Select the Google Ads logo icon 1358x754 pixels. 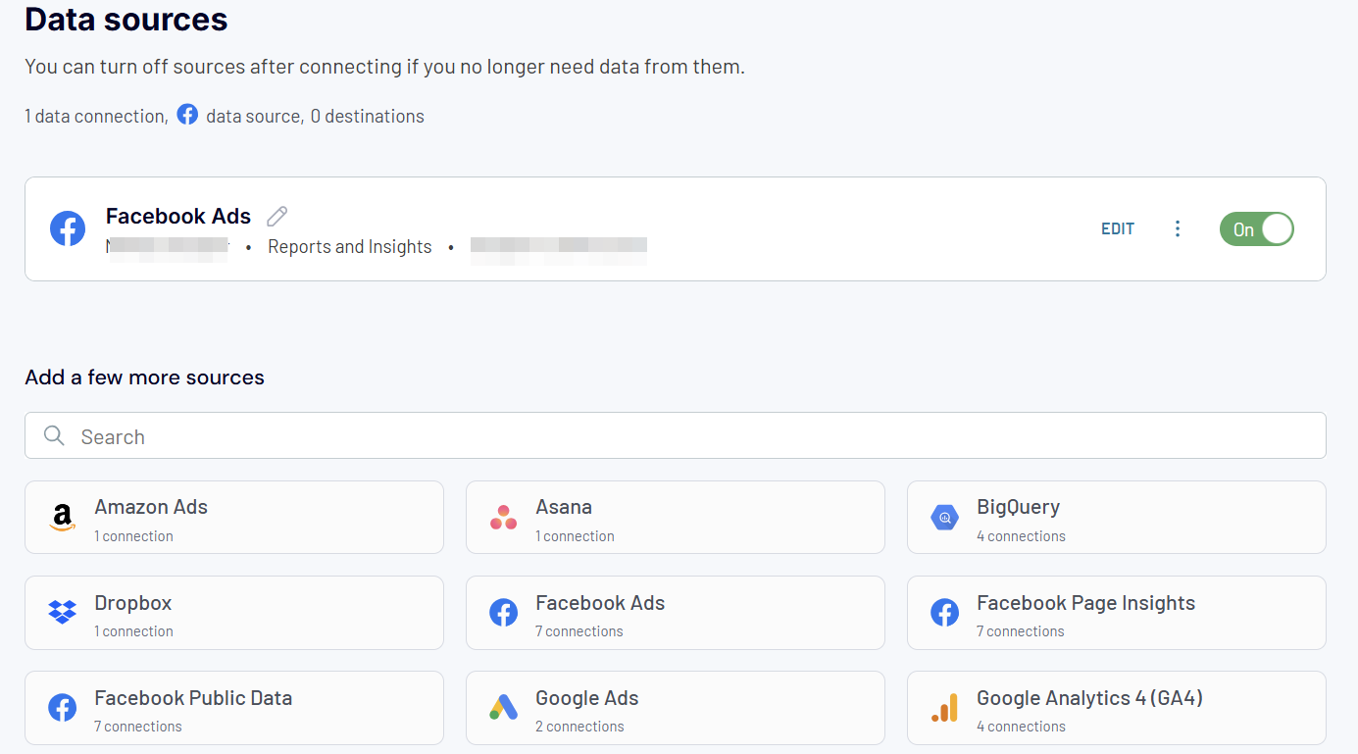click(x=503, y=707)
